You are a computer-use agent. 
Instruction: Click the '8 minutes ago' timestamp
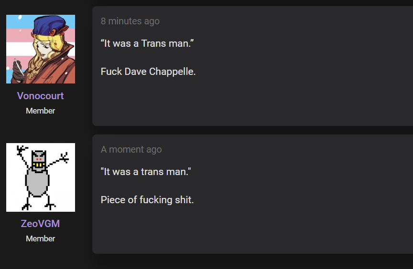coord(130,21)
